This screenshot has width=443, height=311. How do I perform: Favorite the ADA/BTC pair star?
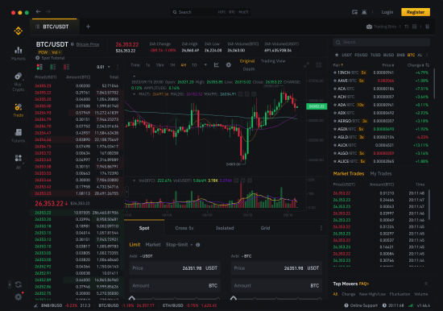coord(335,105)
